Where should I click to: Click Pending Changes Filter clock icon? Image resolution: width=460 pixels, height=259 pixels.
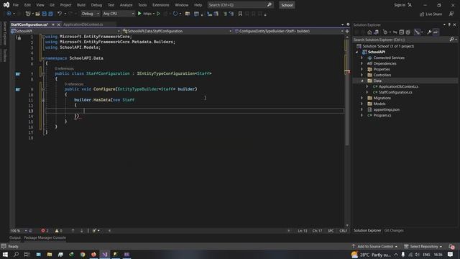[x=385, y=32]
